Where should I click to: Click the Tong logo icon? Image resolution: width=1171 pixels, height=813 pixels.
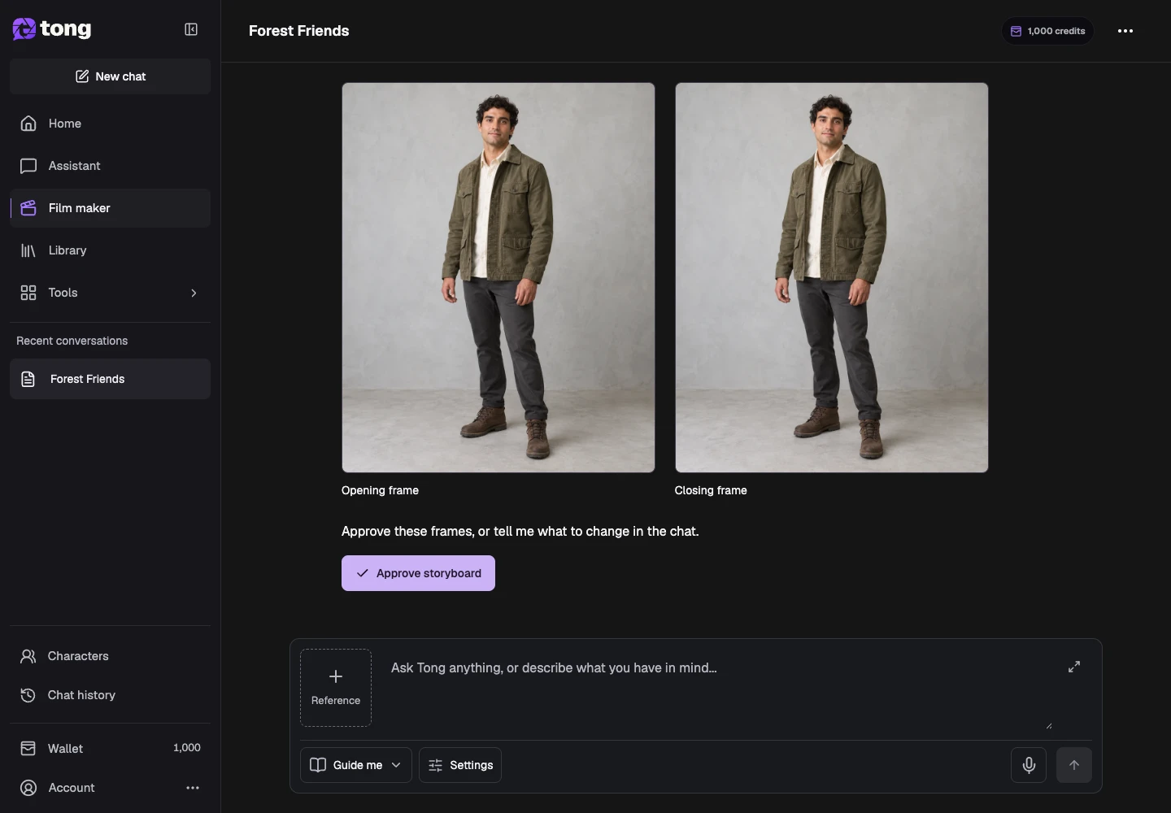(24, 29)
